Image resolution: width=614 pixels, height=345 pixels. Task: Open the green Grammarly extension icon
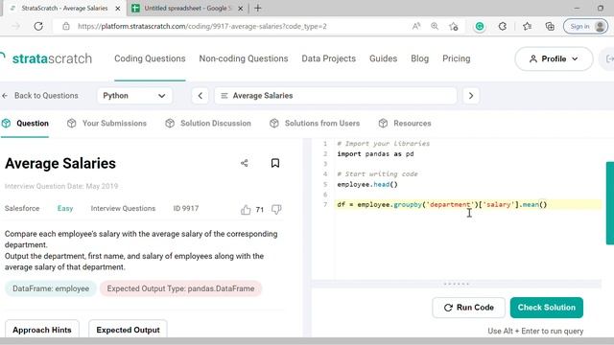480,26
